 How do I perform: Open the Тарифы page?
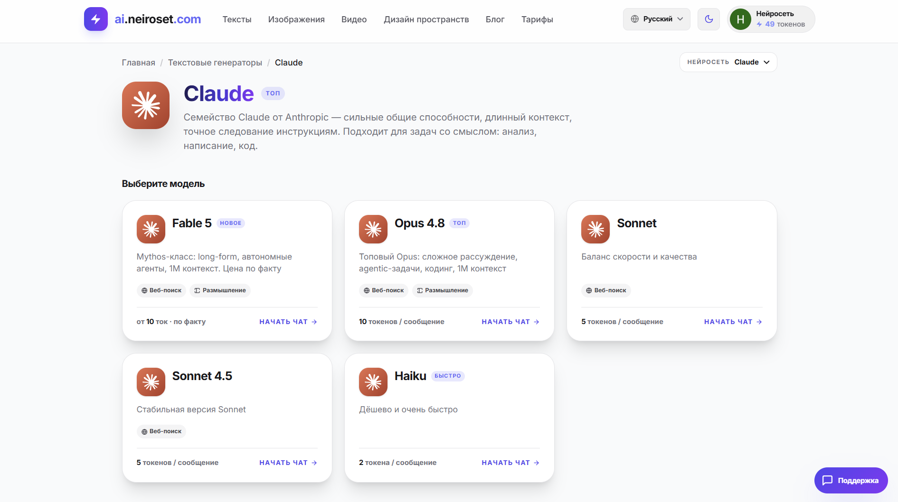[x=537, y=19]
